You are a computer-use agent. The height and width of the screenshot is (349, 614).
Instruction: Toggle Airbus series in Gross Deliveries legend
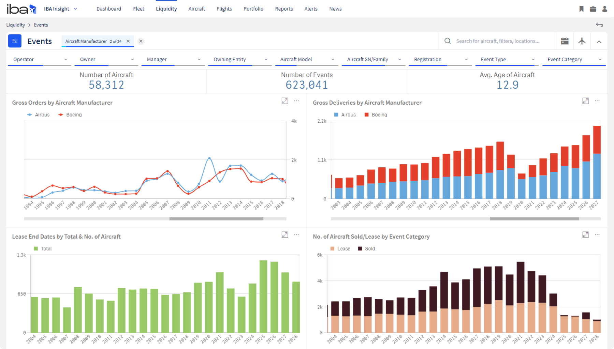click(x=345, y=115)
